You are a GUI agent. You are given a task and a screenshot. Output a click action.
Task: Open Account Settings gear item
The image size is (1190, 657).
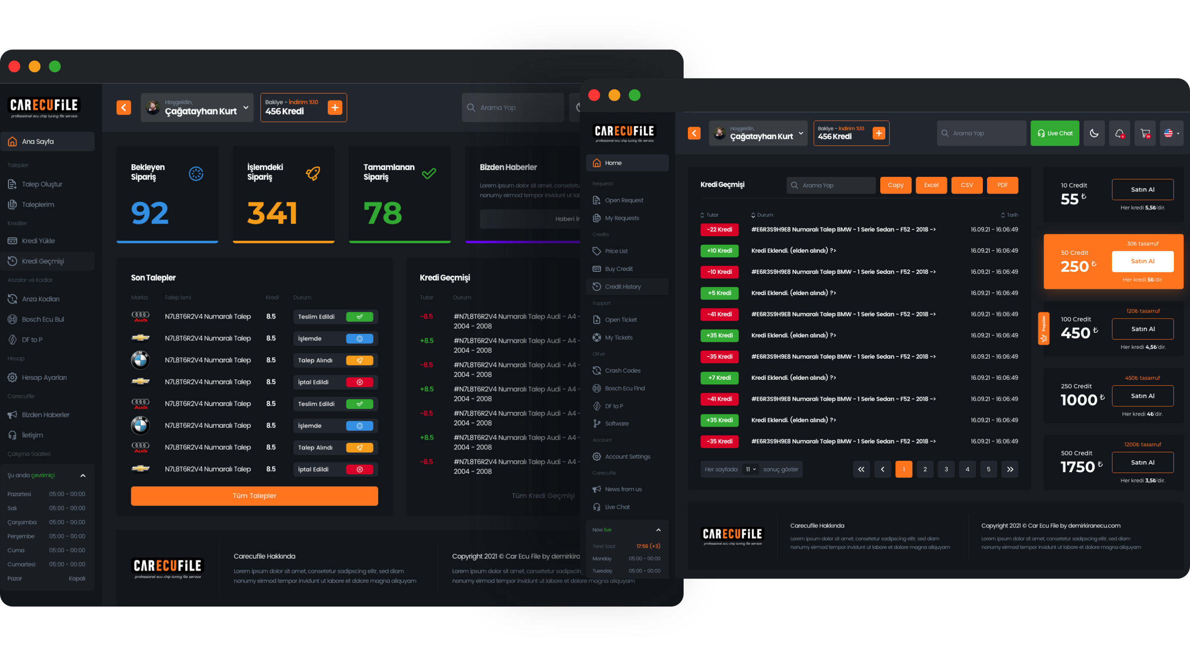[627, 457]
